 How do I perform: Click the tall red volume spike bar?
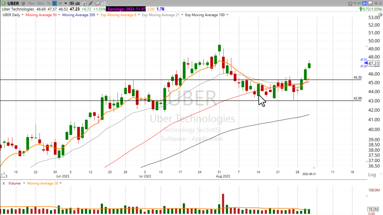pos(223,204)
